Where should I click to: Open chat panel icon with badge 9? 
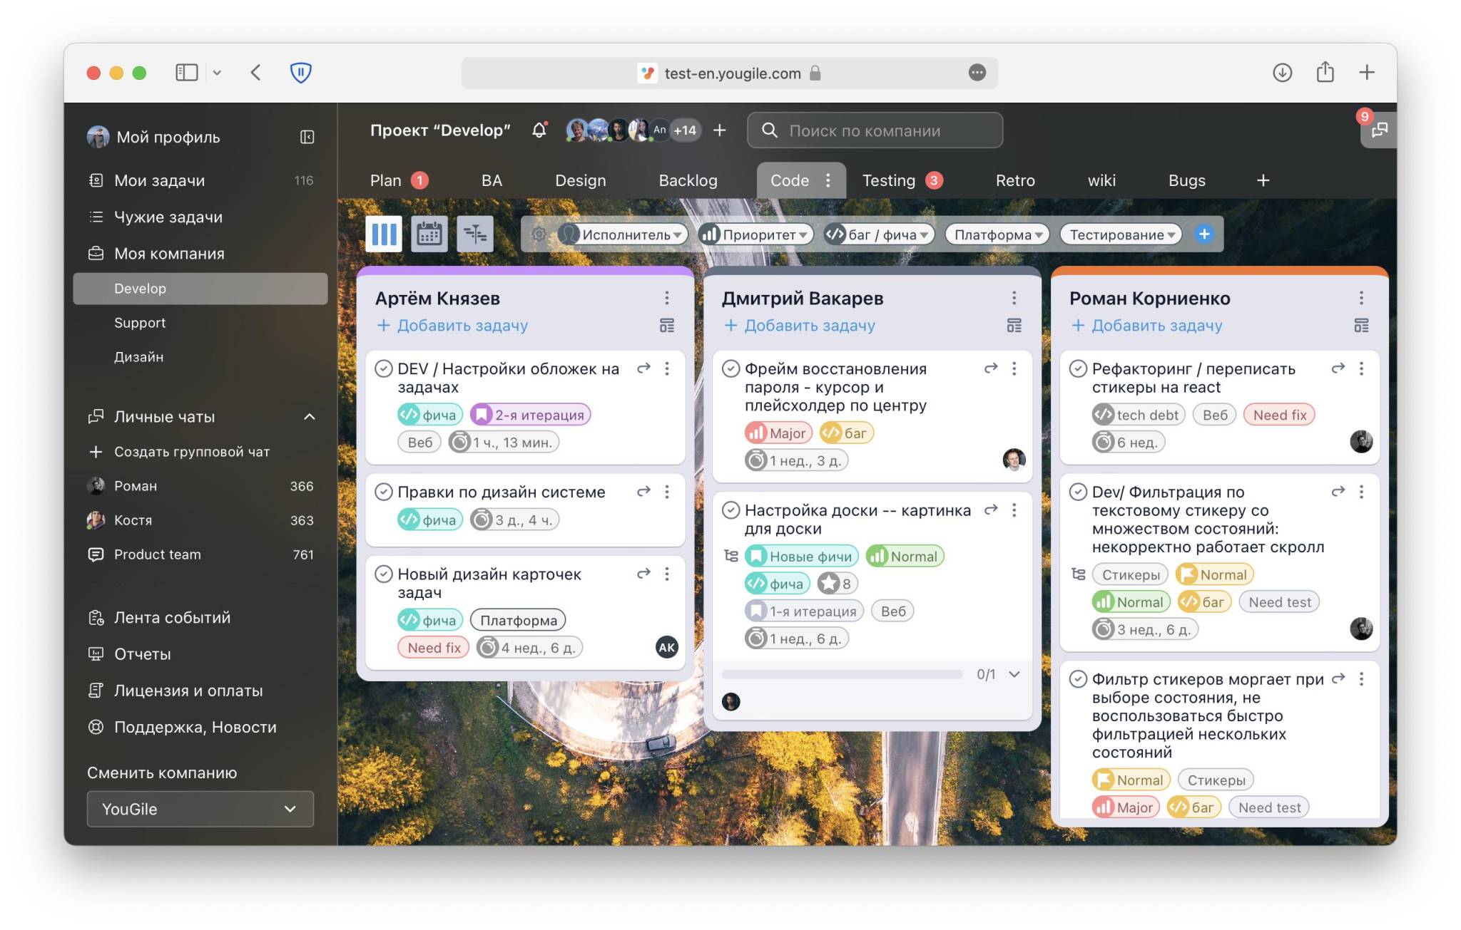pos(1379,130)
